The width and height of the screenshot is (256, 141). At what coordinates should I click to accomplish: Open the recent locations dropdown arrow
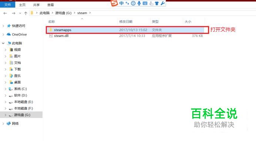20,13
